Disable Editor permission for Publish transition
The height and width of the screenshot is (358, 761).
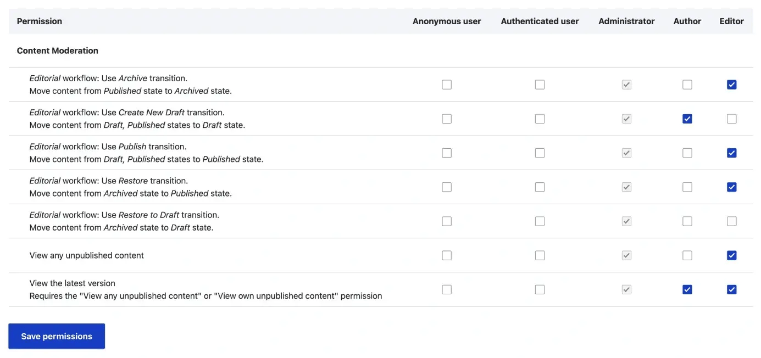(x=731, y=153)
